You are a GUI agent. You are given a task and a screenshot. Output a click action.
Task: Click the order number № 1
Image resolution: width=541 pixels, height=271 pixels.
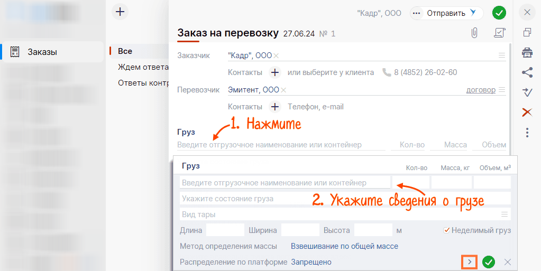(x=327, y=34)
